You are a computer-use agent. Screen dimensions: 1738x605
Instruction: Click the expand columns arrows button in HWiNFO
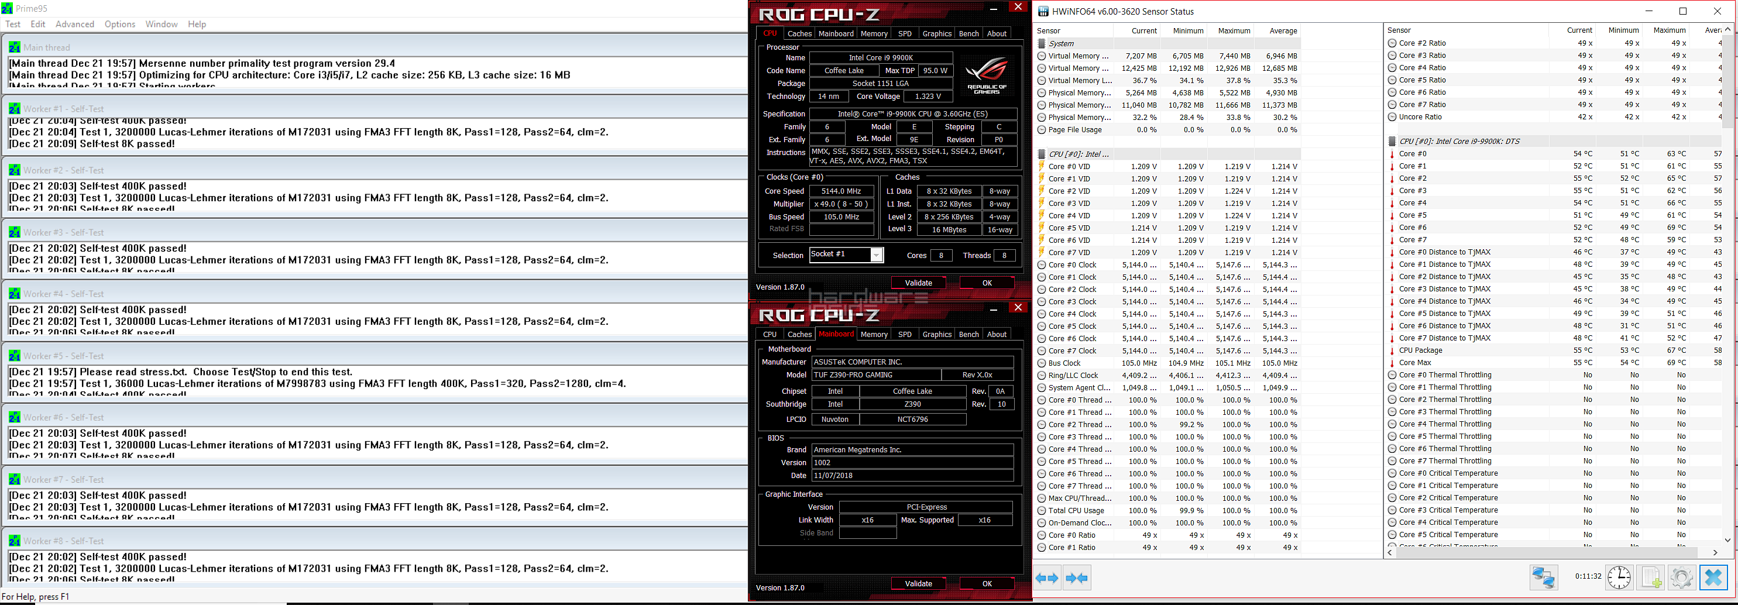coord(1047,578)
